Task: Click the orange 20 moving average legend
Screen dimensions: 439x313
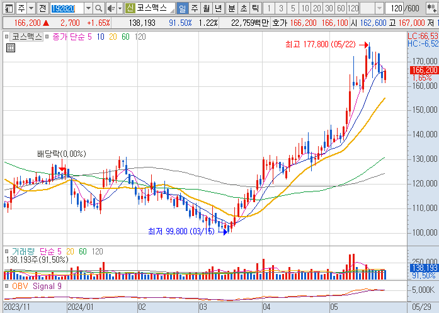Action: click(113, 37)
